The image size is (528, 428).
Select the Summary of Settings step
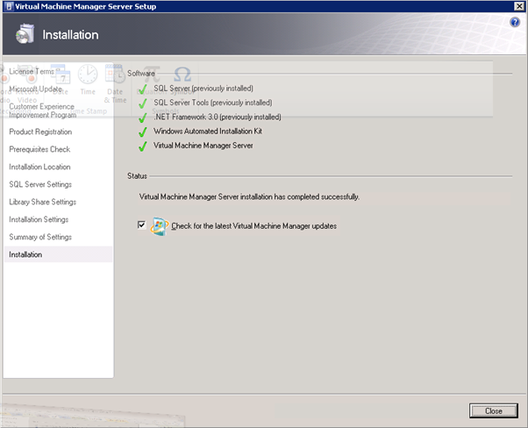[40, 237]
